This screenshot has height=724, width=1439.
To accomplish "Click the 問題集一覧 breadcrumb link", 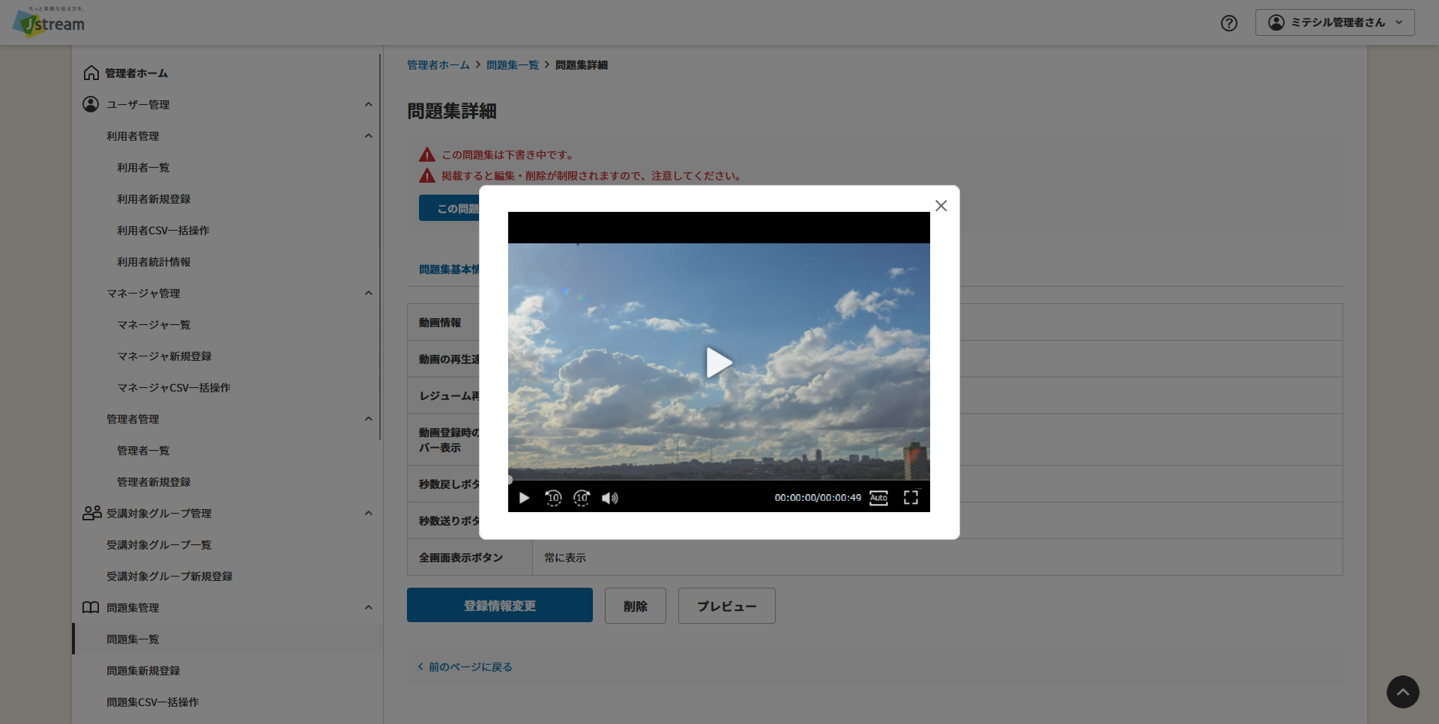I will point(513,65).
